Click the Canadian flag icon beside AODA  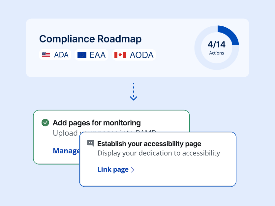point(120,55)
